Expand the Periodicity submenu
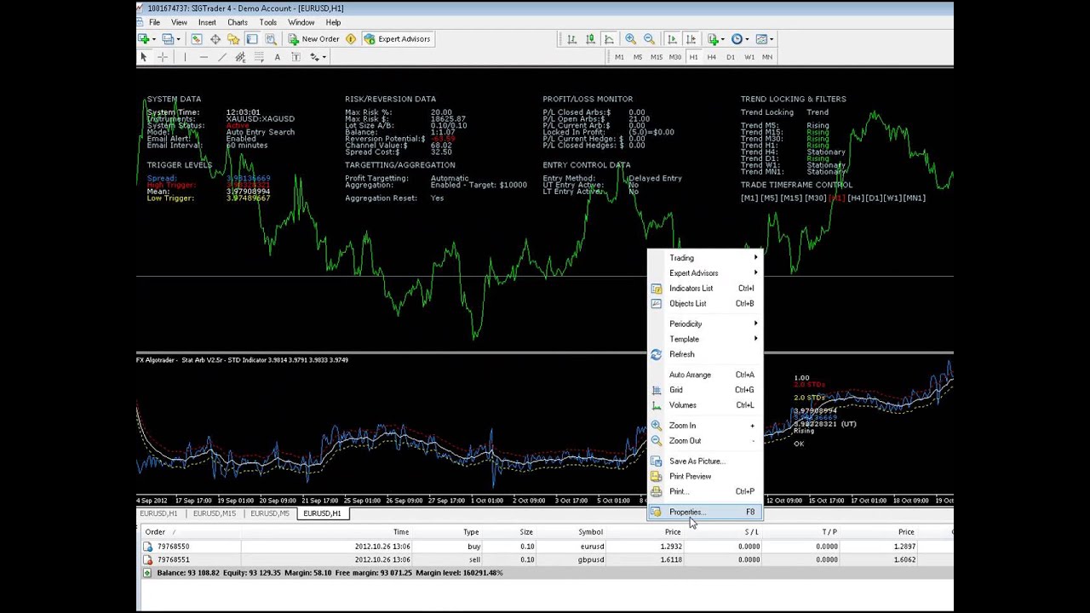1090x613 pixels. click(686, 324)
